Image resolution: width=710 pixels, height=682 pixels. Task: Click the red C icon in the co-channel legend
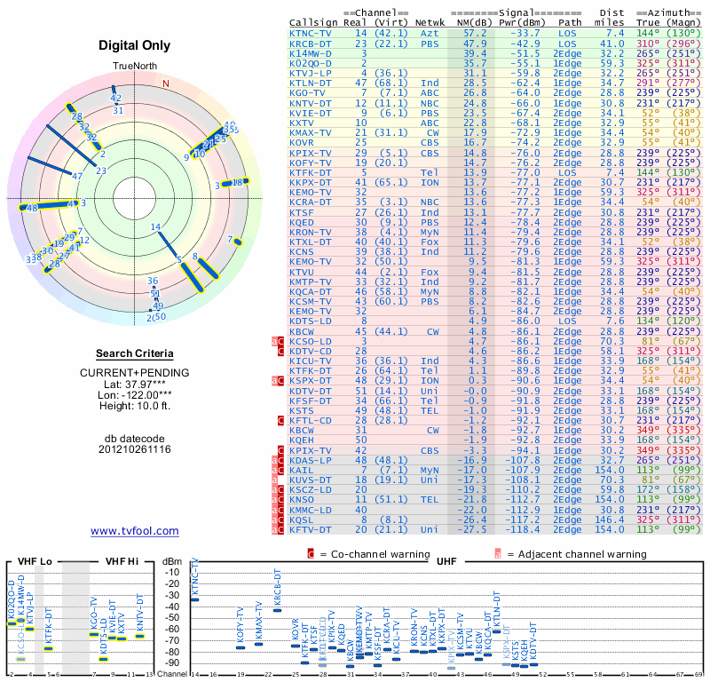click(311, 554)
